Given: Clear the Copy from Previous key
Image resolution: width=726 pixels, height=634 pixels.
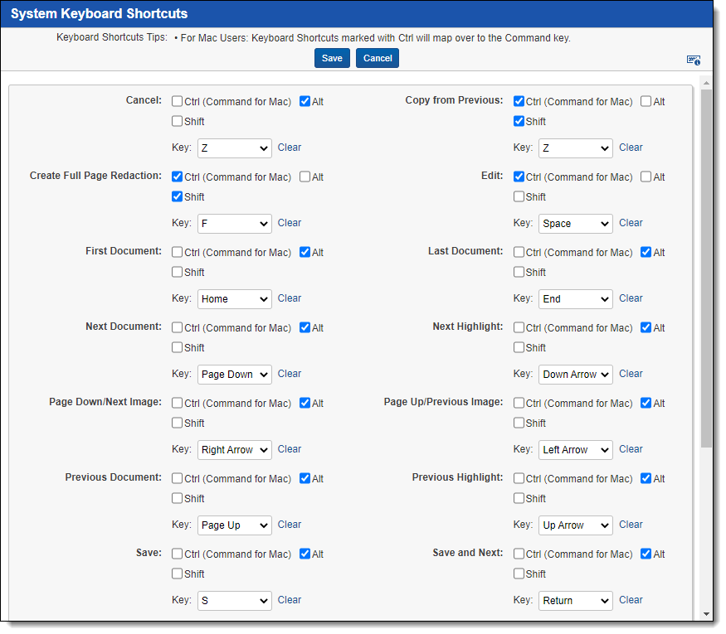Looking at the screenshot, I should coord(631,148).
